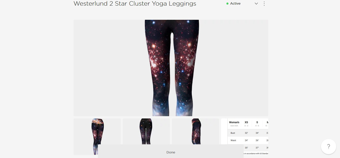Expand the status chevron dropdown arrow
Screen dimensions: 340x158
[x=256, y=4]
